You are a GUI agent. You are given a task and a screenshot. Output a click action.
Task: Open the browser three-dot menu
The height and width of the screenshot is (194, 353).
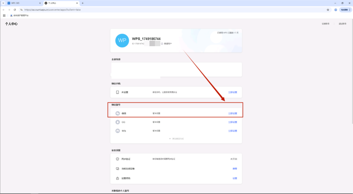pyautogui.click(x=350, y=10)
